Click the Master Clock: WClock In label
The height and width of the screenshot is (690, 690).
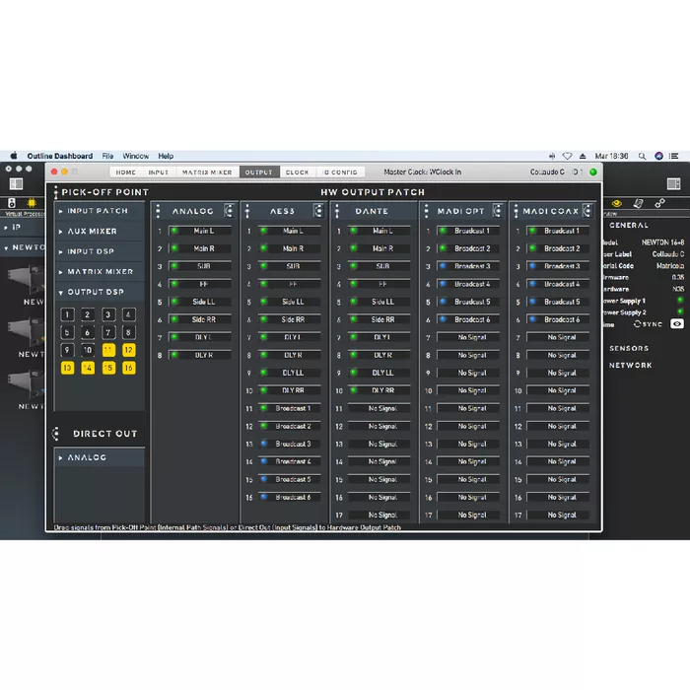point(423,172)
